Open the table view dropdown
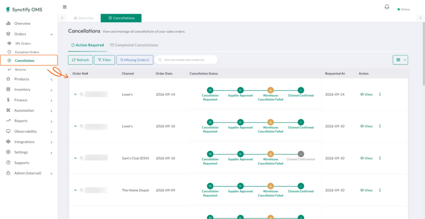The width and height of the screenshot is (425, 219). click(401, 60)
